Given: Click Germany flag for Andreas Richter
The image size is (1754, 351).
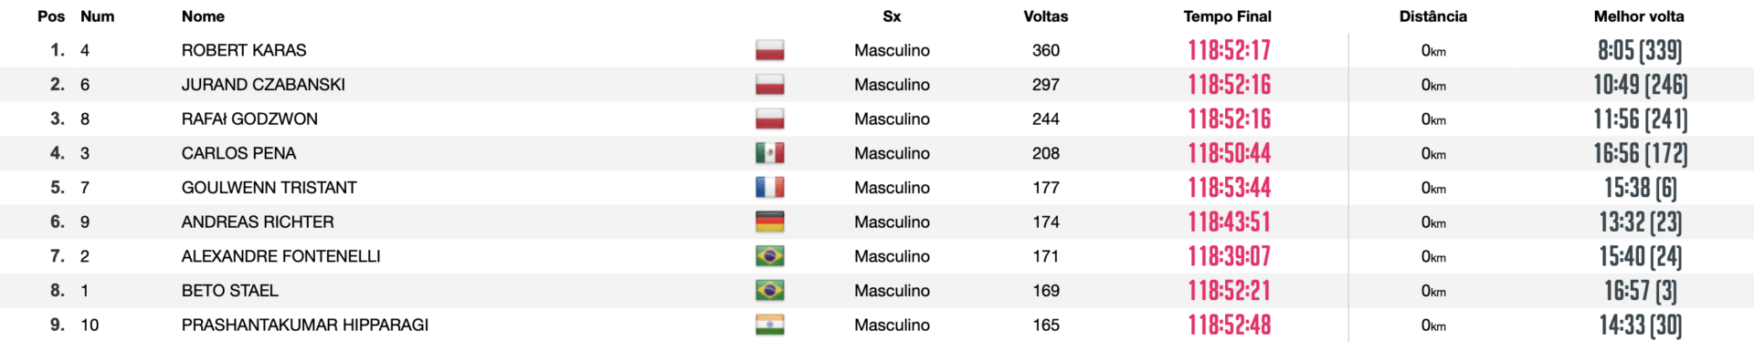Looking at the screenshot, I should pos(769,222).
